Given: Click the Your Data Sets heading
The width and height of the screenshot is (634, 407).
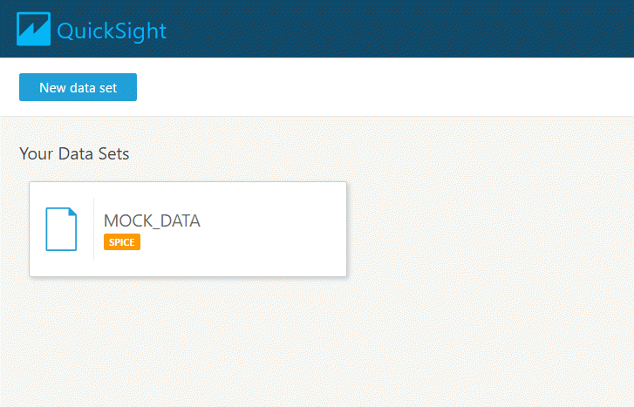Looking at the screenshot, I should (74, 153).
